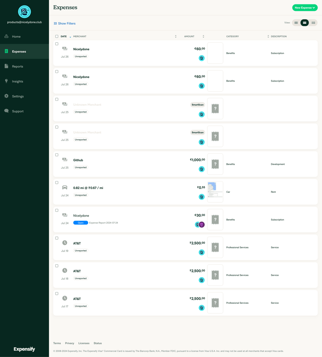Screen dimensions: 322x357
Task: Tick the checkbox on the Jul 24 Nicelydone expense
Action: pyautogui.click(x=57, y=210)
